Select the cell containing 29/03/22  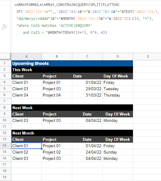87,89
